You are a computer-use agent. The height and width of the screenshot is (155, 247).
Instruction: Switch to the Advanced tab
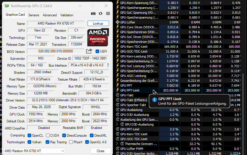tap(50, 15)
